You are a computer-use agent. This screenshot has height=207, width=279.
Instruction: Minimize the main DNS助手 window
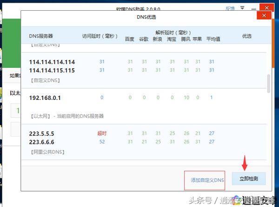coord(254,8)
